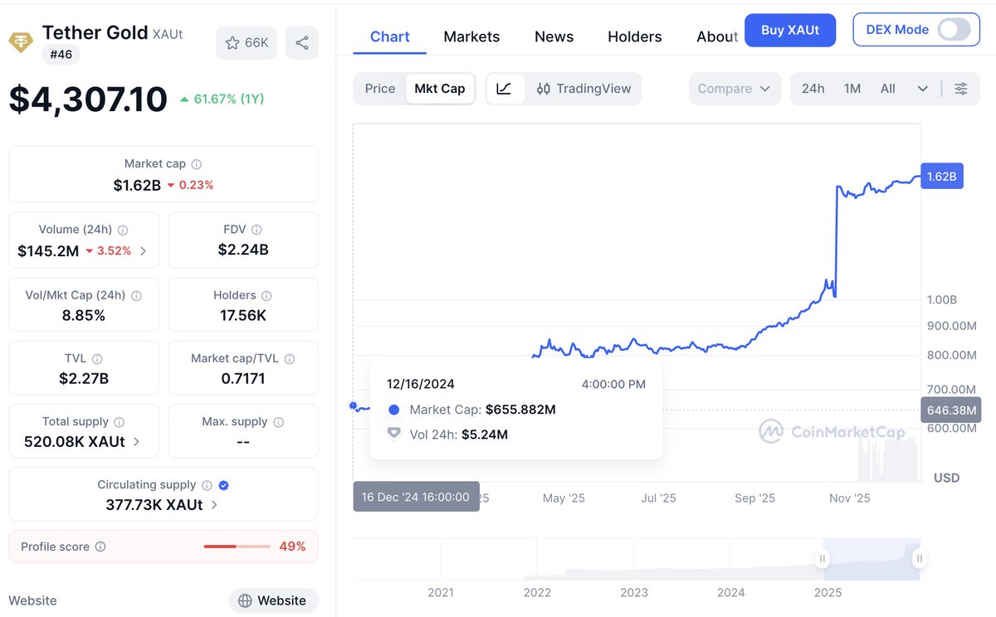Expand Circulating supply details chevron
996x617 pixels.
(x=214, y=505)
